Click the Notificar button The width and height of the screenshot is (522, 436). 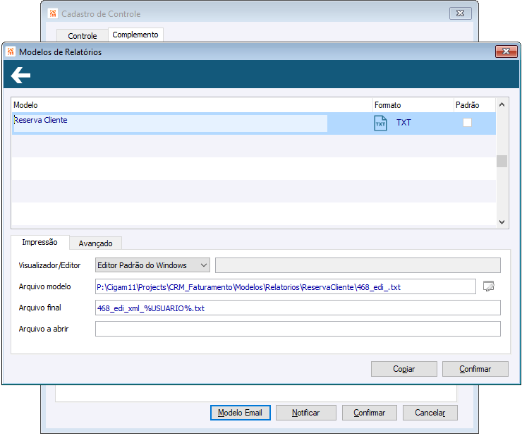306,413
